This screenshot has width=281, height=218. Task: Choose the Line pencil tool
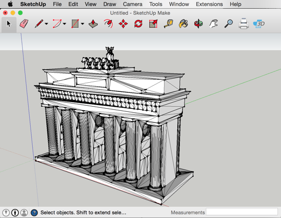click(39, 23)
